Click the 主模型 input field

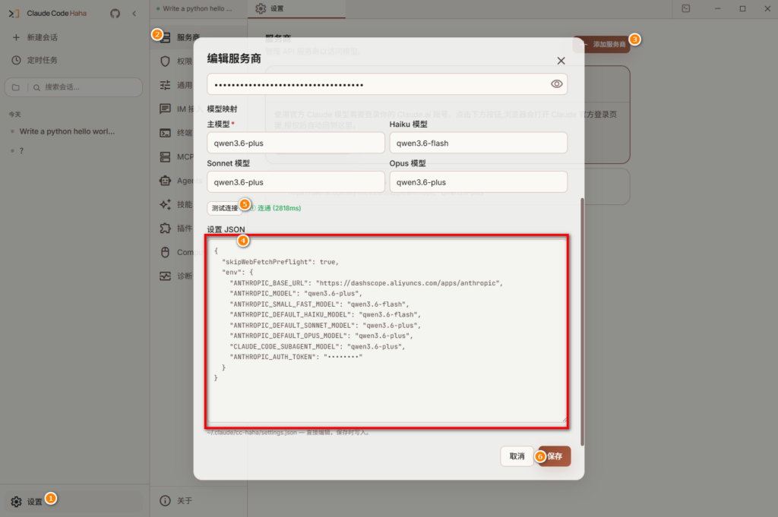(296, 143)
